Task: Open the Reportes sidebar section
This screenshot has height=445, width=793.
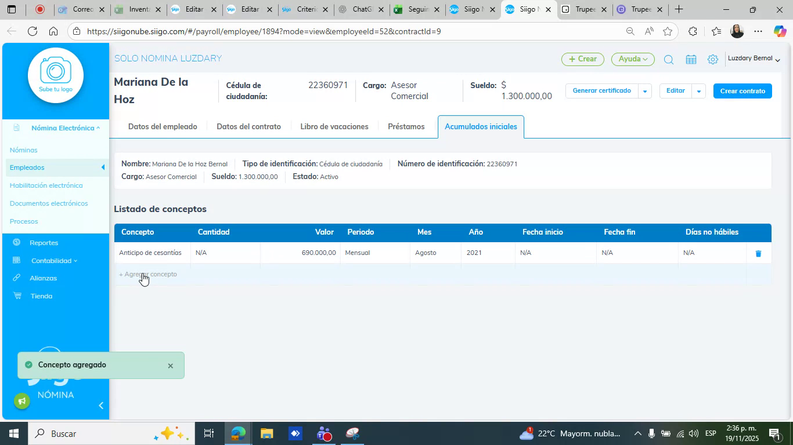Action: click(x=44, y=243)
